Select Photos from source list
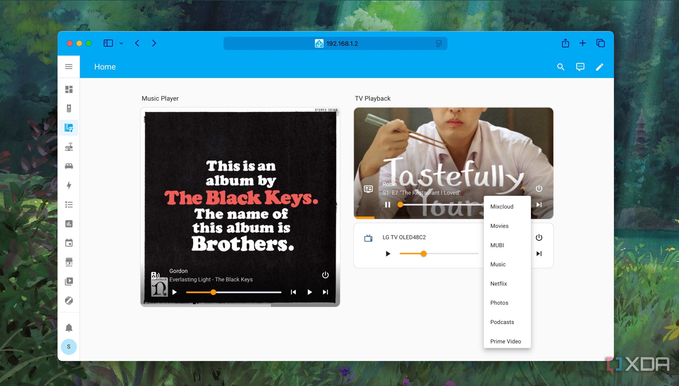Screen dimensions: 679x386 [507, 303]
